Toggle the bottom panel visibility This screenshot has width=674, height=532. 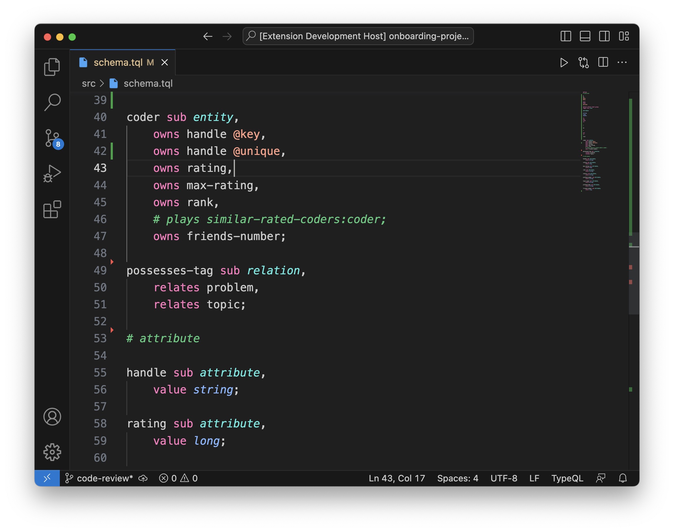(585, 36)
